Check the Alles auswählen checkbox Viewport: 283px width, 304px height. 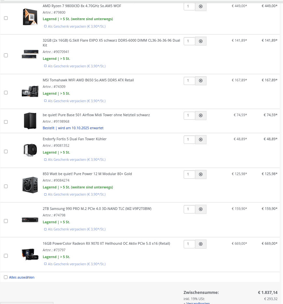click(x=6, y=277)
